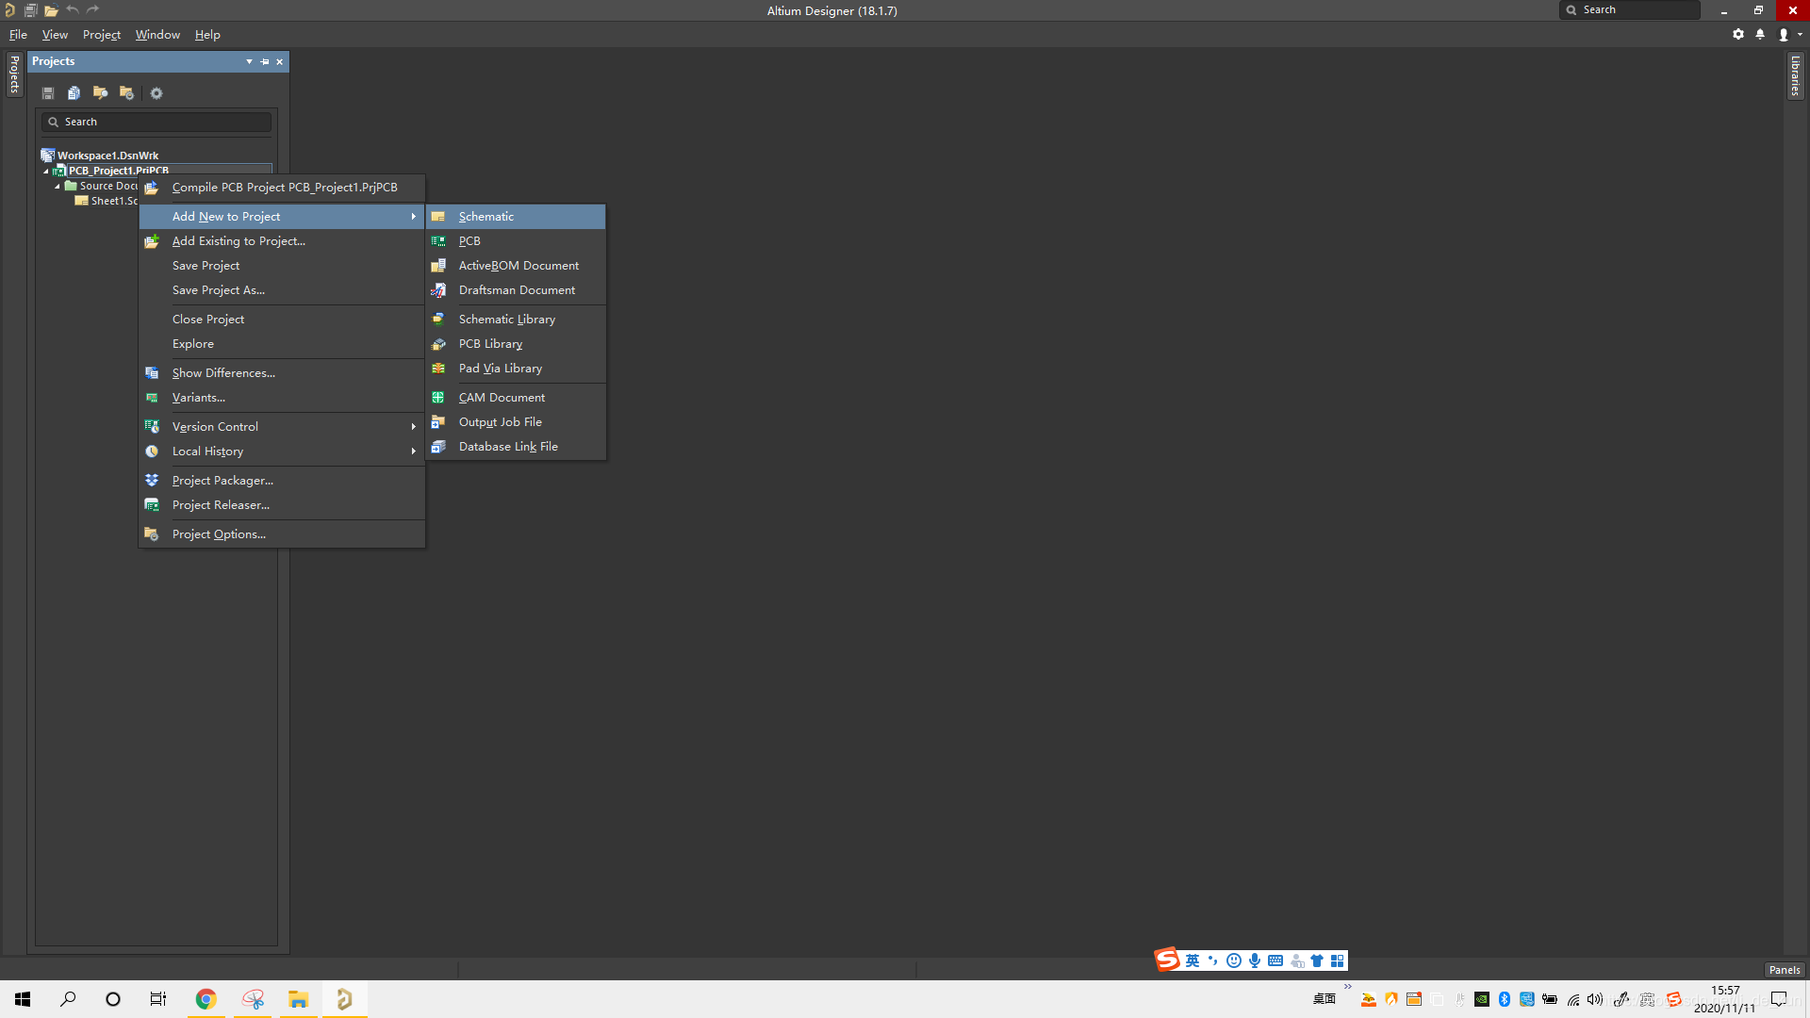Select ActiveBOM Document entry
The image size is (1810, 1018).
click(x=516, y=266)
